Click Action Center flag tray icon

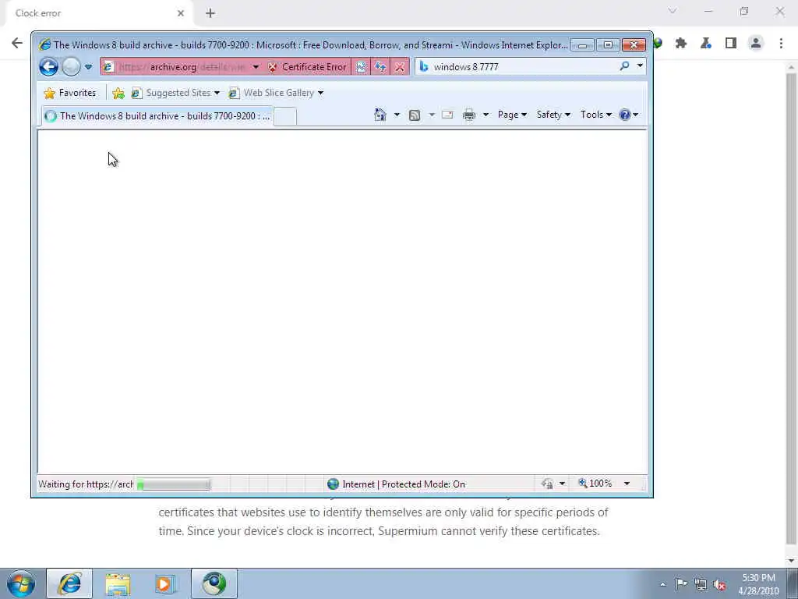pyautogui.click(x=681, y=584)
